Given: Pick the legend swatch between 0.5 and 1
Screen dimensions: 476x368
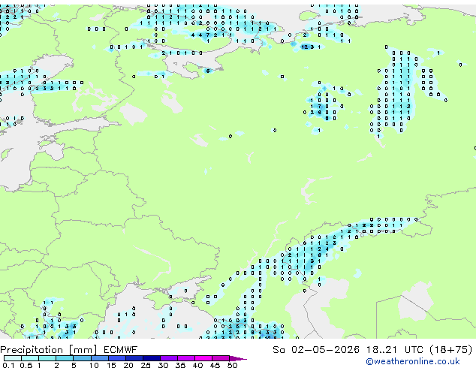Looking at the screenshot, I should click(x=30, y=358).
